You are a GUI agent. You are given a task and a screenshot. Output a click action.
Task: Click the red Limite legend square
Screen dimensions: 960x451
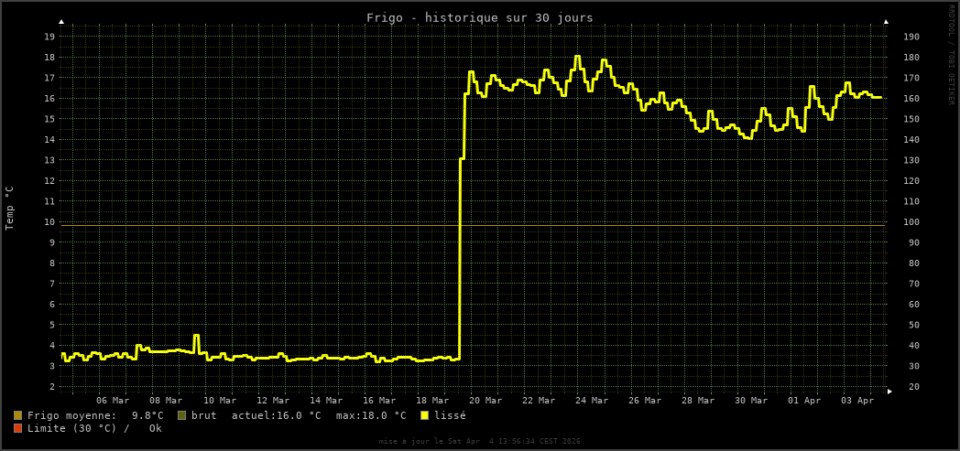pos(17,428)
